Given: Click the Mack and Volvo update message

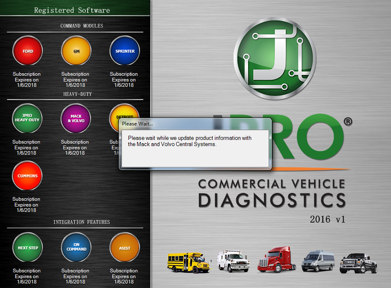Looking at the screenshot, I should click(x=189, y=141).
